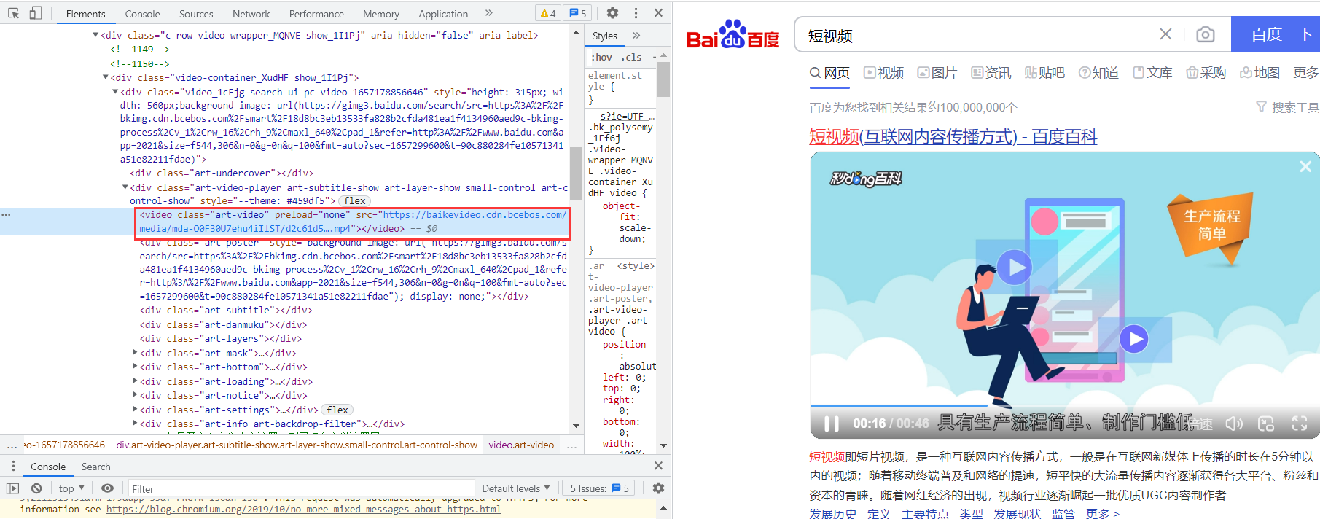Click the camera image search icon

pos(1206,34)
